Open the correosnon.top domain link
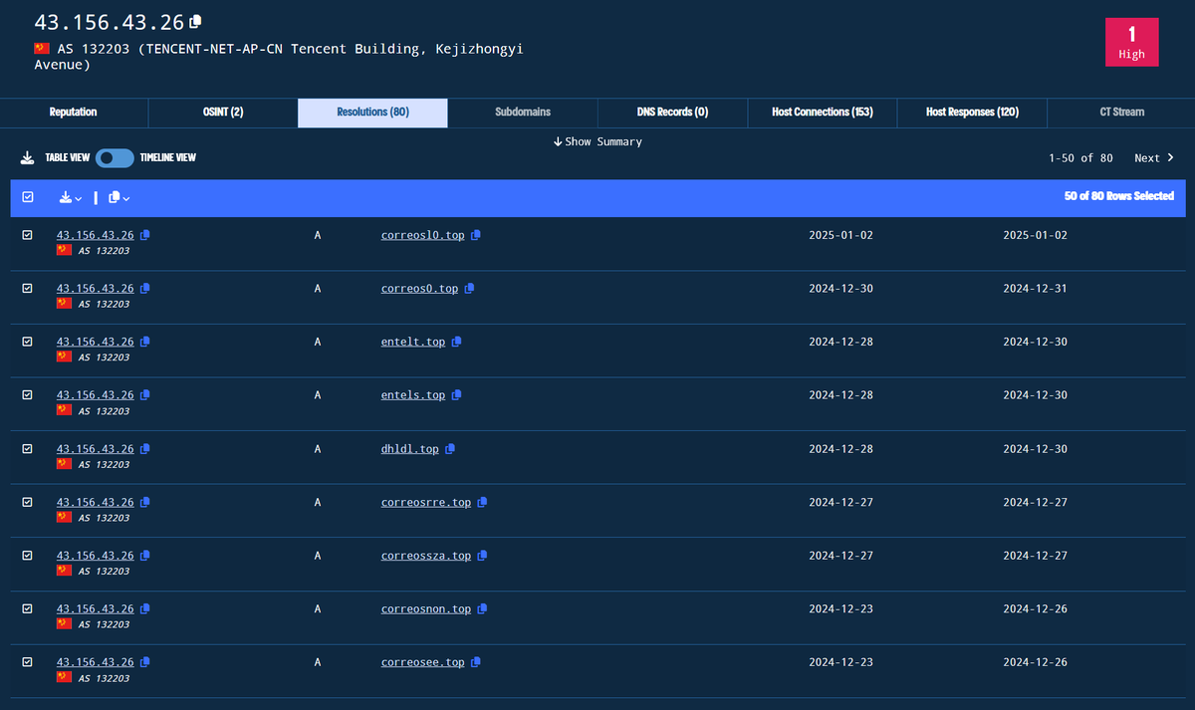 (x=426, y=608)
